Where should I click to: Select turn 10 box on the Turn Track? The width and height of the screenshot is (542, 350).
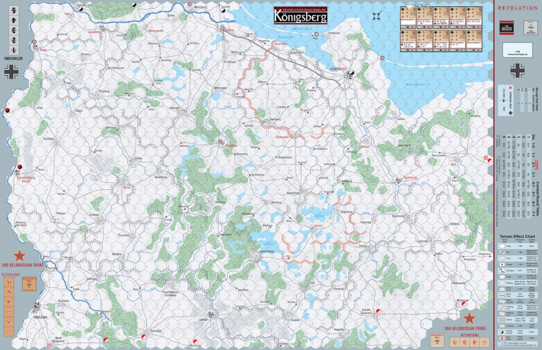(475, 41)
